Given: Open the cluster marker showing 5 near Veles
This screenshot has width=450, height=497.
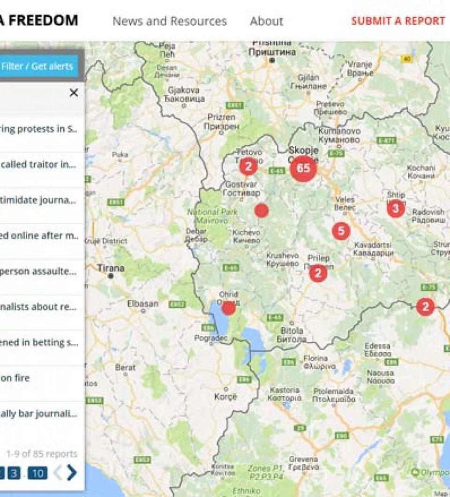Looking at the screenshot, I should 341,231.
